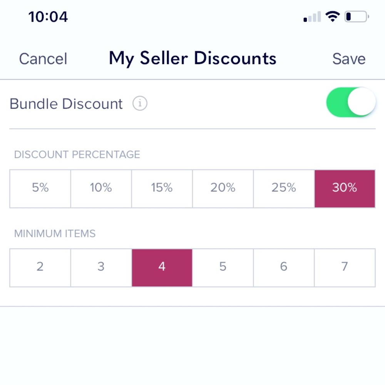The image size is (385, 385).
Task: Select the 25% discount option
Action: click(x=283, y=188)
